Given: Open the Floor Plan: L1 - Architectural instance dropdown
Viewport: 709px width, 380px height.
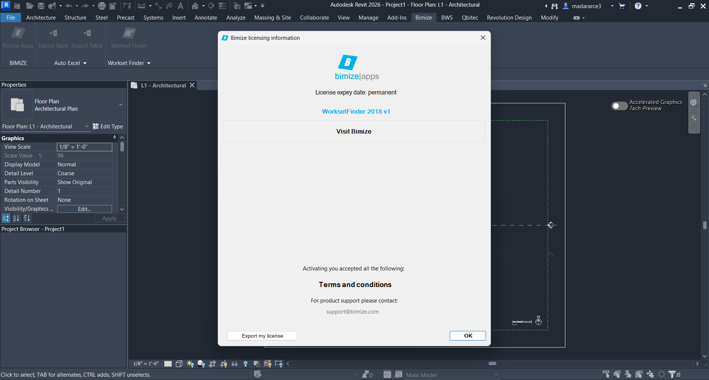Looking at the screenshot, I should (87, 126).
